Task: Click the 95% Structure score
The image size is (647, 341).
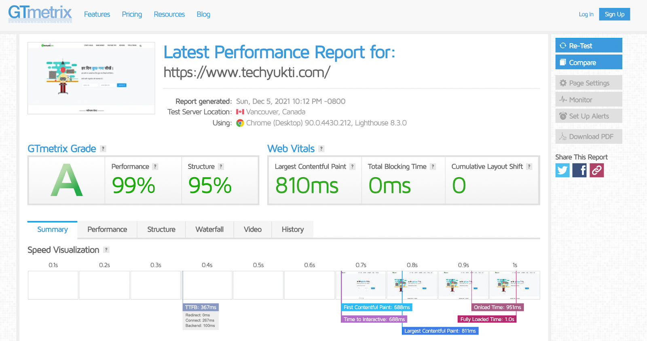Action: click(x=210, y=186)
